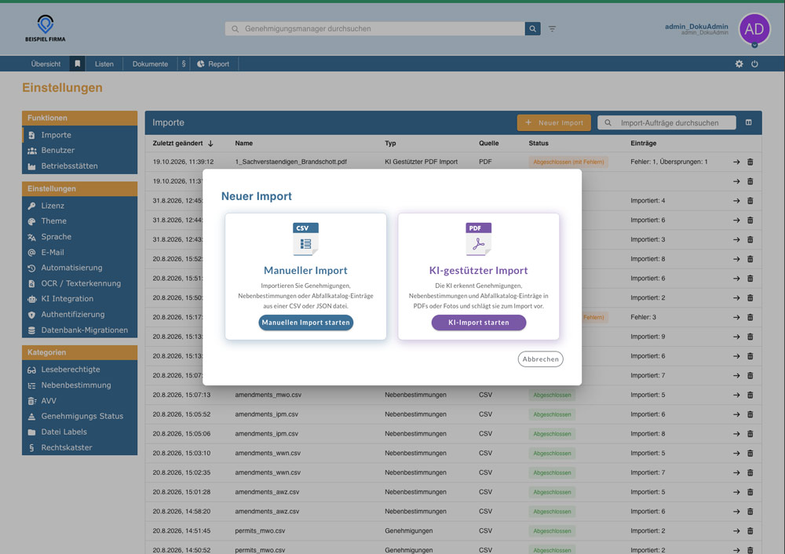Start import with Manuellen Import starten button
This screenshot has height=554, width=785.
(306, 323)
